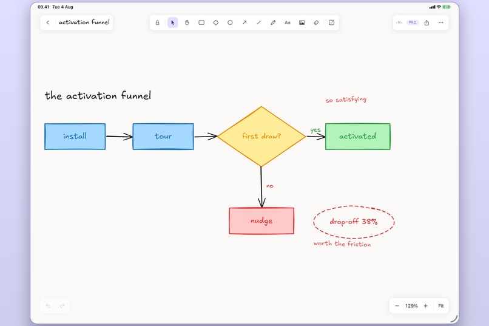Click the heading text the activation funnel
489x326 pixels.
click(98, 95)
